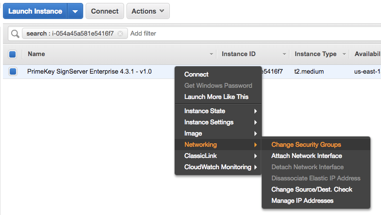Open the Actions dropdown menu

tap(148, 11)
